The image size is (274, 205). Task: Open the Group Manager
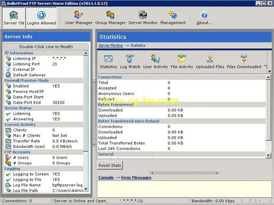(x=110, y=18)
